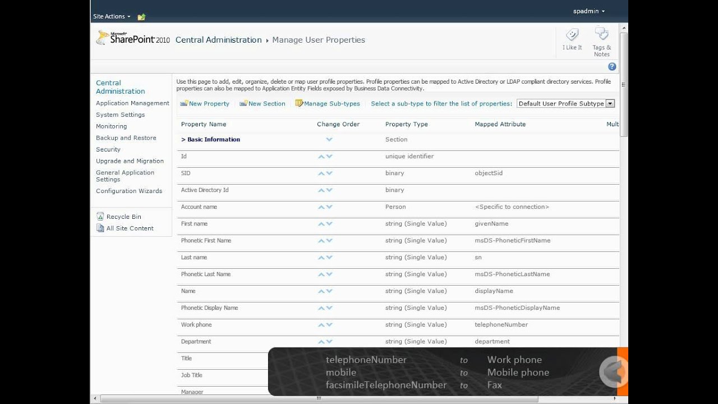The height and width of the screenshot is (404, 718).
Task: Move SID property up
Action: [x=321, y=173]
